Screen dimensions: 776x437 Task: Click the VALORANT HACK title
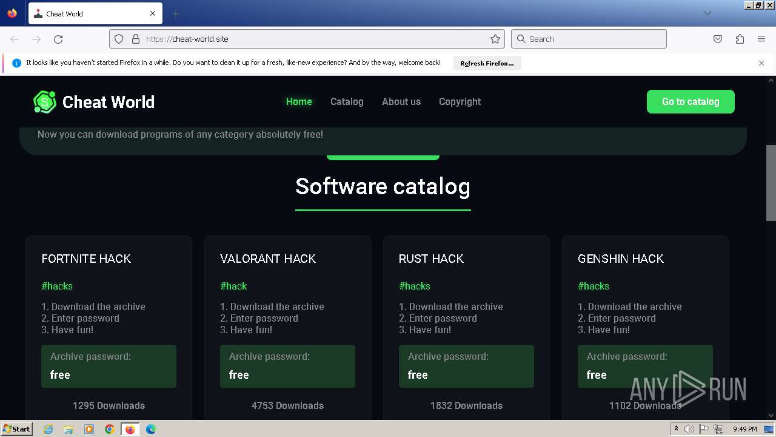268,259
